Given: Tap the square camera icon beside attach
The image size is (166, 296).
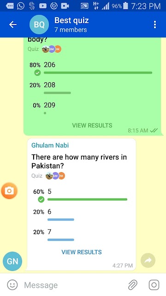Looking at the screenshot, I should coord(154,285).
